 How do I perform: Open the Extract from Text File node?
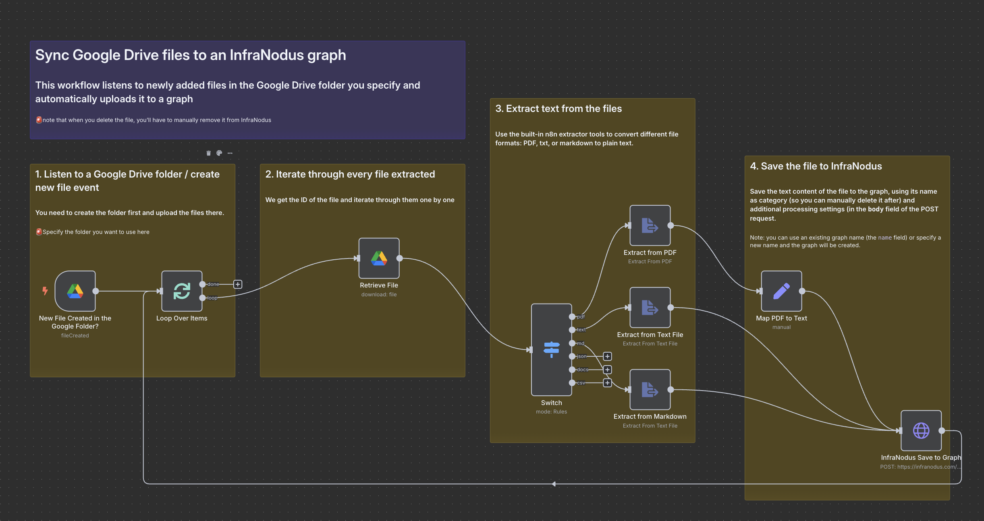point(650,308)
